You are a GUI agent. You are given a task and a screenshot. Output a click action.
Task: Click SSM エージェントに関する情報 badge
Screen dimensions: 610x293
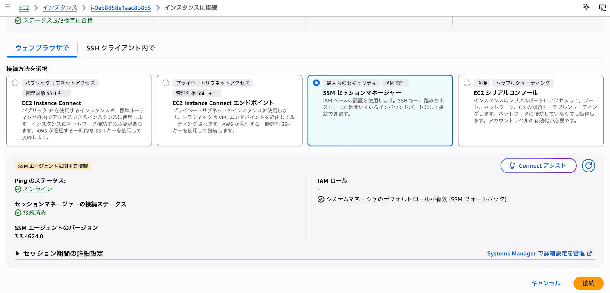[x=53, y=166]
